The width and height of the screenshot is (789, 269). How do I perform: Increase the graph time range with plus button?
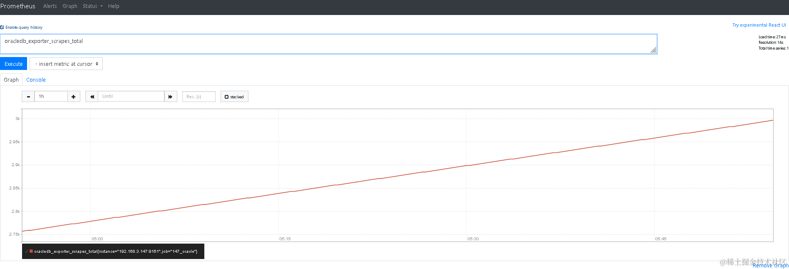[x=74, y=97]
